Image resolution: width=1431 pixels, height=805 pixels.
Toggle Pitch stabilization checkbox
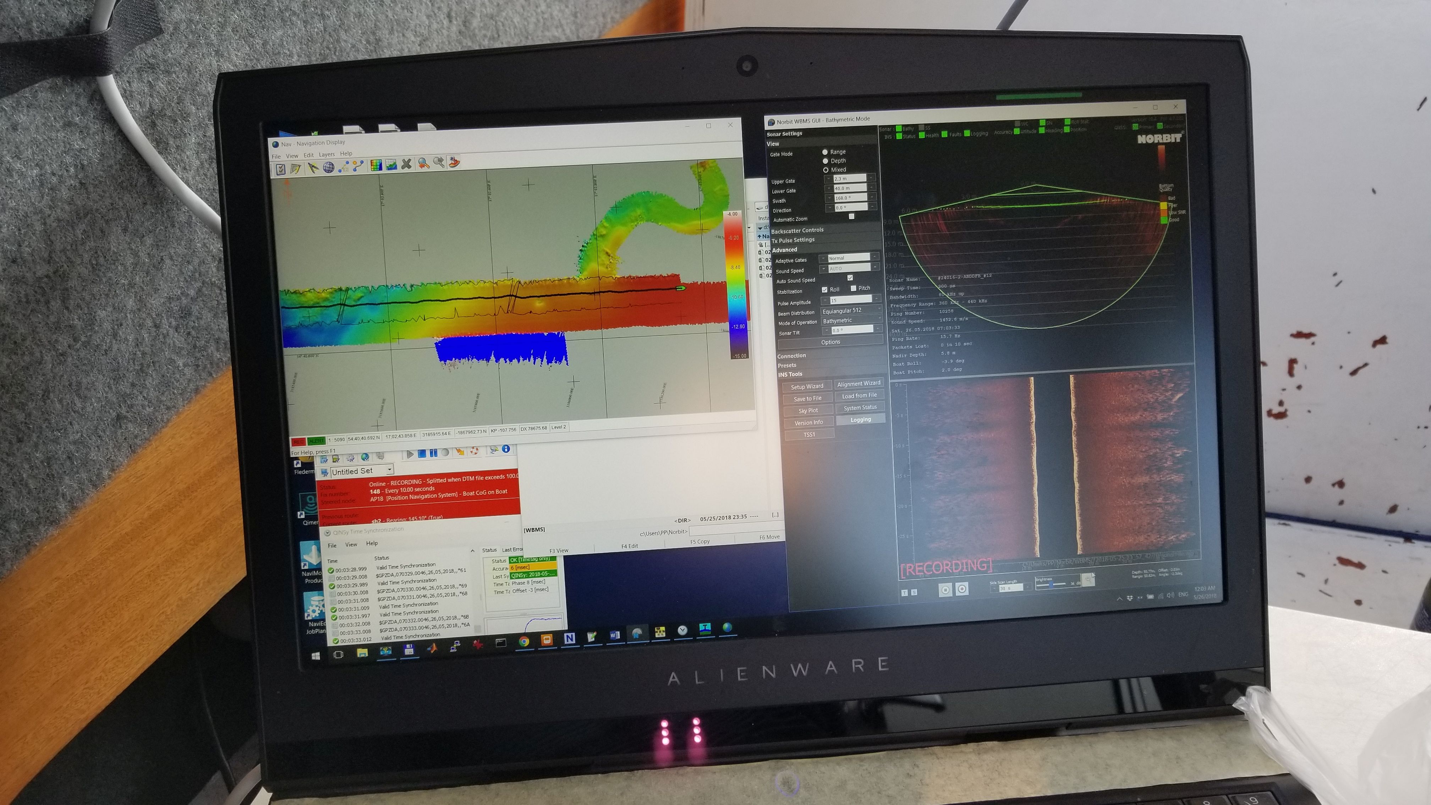[x=853, y=288]
